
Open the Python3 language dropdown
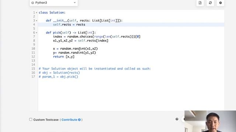tap(53, 3)
